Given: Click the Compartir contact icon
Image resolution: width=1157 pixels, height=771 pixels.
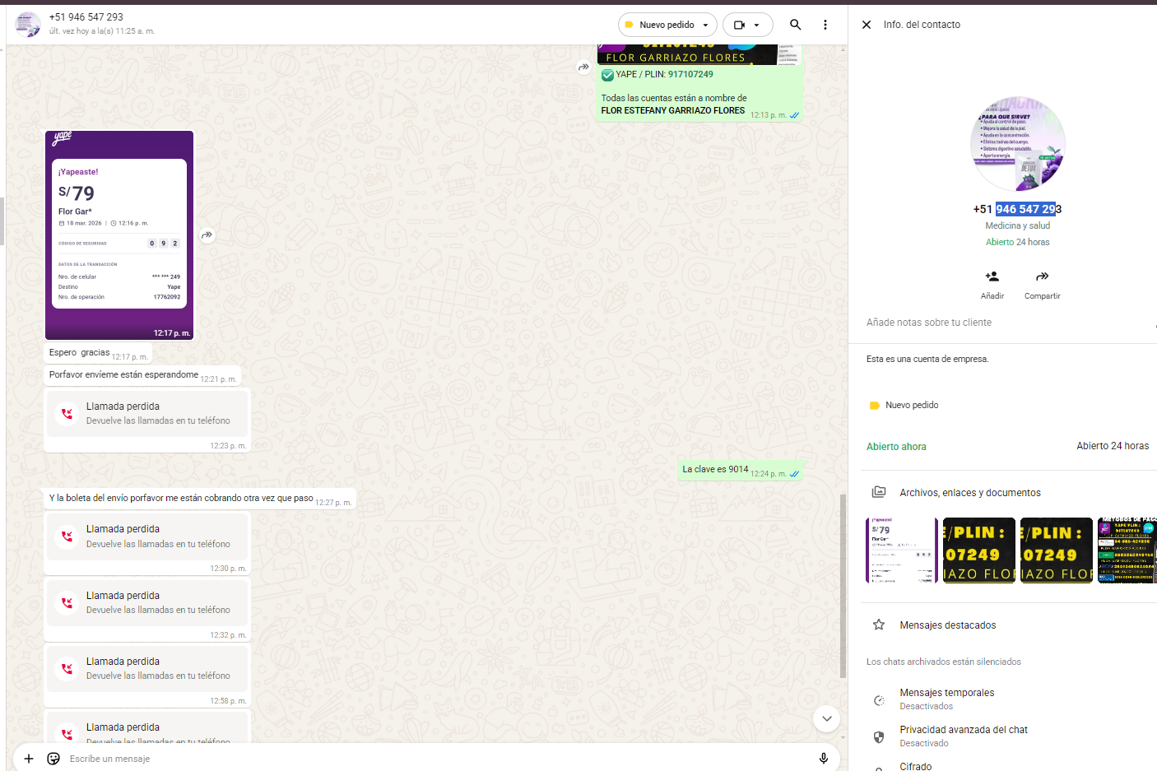Looking at the screenshot, I should (1042, 277).
